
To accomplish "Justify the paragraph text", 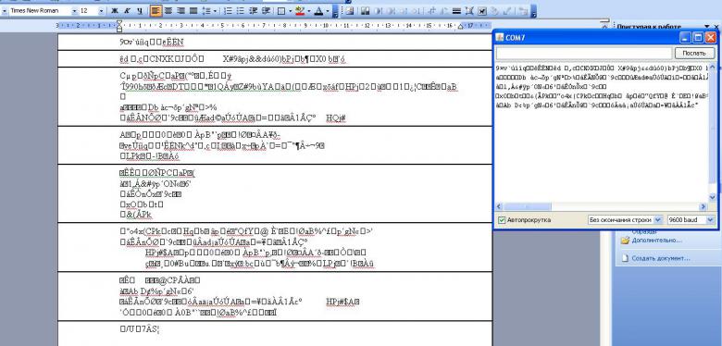I will point(193,10).
